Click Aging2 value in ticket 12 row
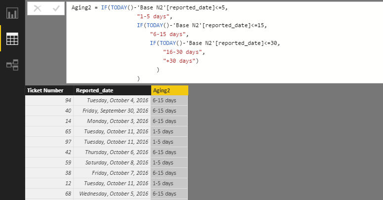The image size is (383, 200). pyautogui.click(x=170, y=183)
